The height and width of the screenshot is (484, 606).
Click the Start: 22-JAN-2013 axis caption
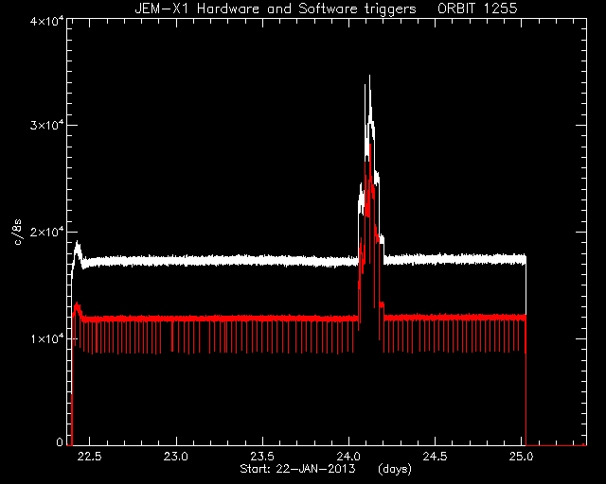(x=297, y=469)
